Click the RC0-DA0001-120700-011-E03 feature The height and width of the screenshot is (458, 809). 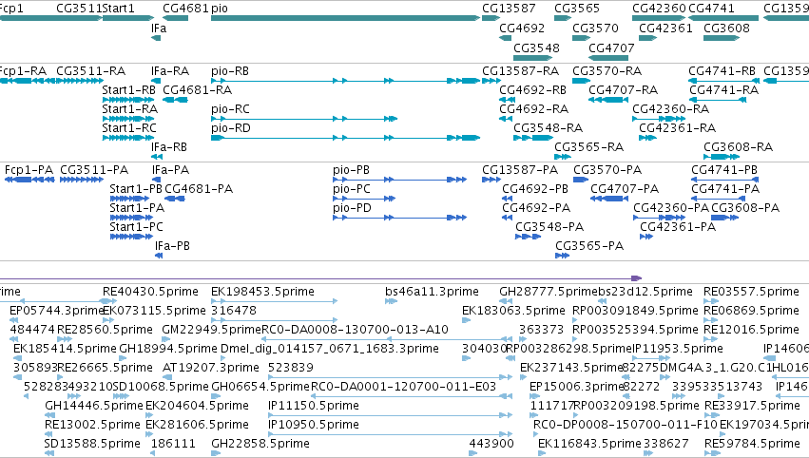pyautogui.click(x=411, y=396)
